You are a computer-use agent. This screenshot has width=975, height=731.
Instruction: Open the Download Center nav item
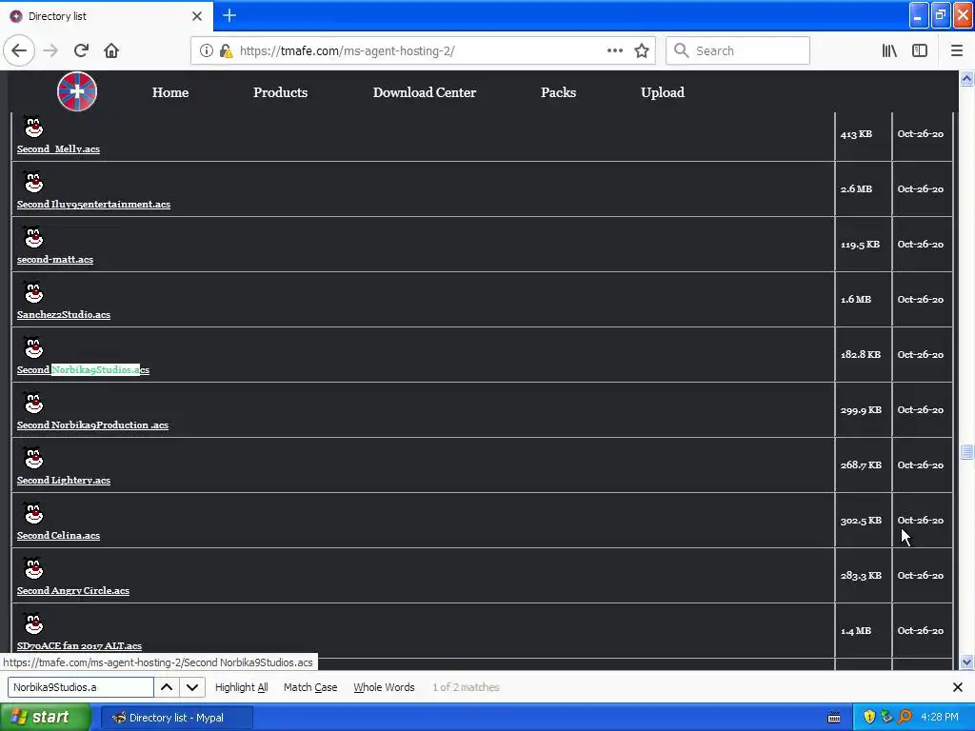[425, 92]
